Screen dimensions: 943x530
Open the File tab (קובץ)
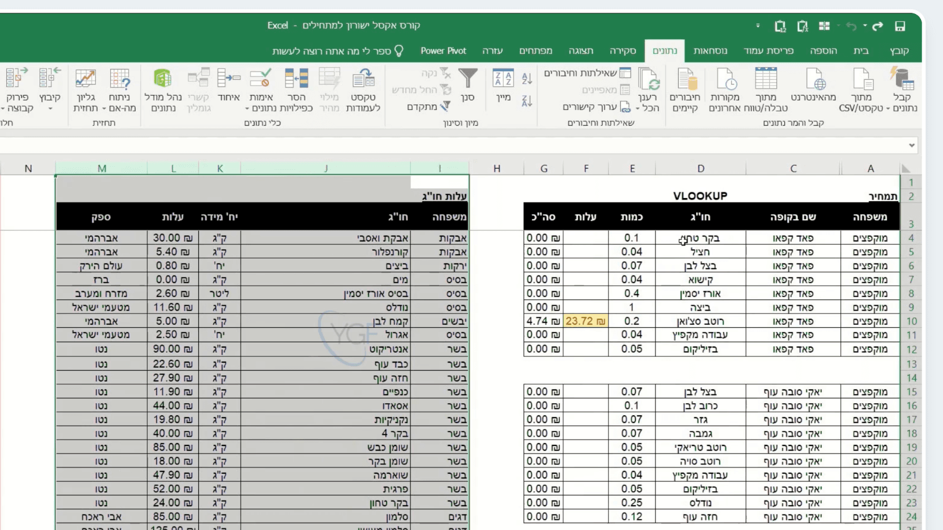point(900,51)
